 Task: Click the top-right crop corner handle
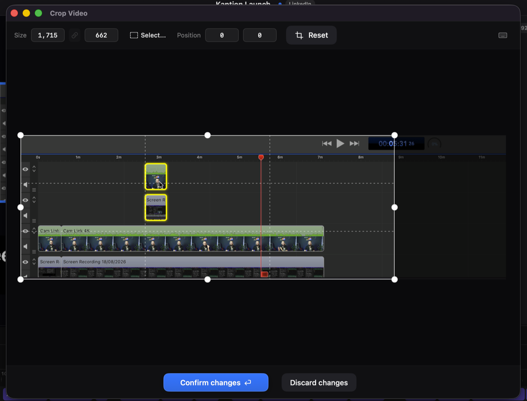(x=394, y=135)
